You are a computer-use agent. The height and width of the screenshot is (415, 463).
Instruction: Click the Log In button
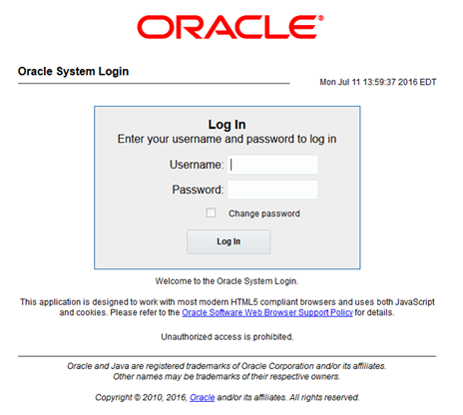point(229,241)
